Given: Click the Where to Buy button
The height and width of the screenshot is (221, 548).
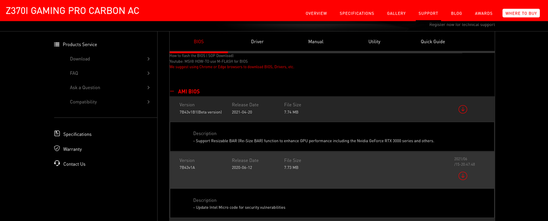Looking at the screenshot, I should tap(521, 13).
